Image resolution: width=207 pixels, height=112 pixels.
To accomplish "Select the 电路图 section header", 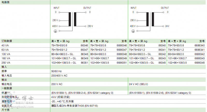I will tap(6, 2).
